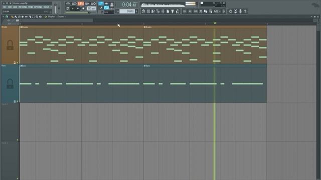Toggle the overdub/blend recording button
This screenshot has width=321, height=180.
pos(87,3)
